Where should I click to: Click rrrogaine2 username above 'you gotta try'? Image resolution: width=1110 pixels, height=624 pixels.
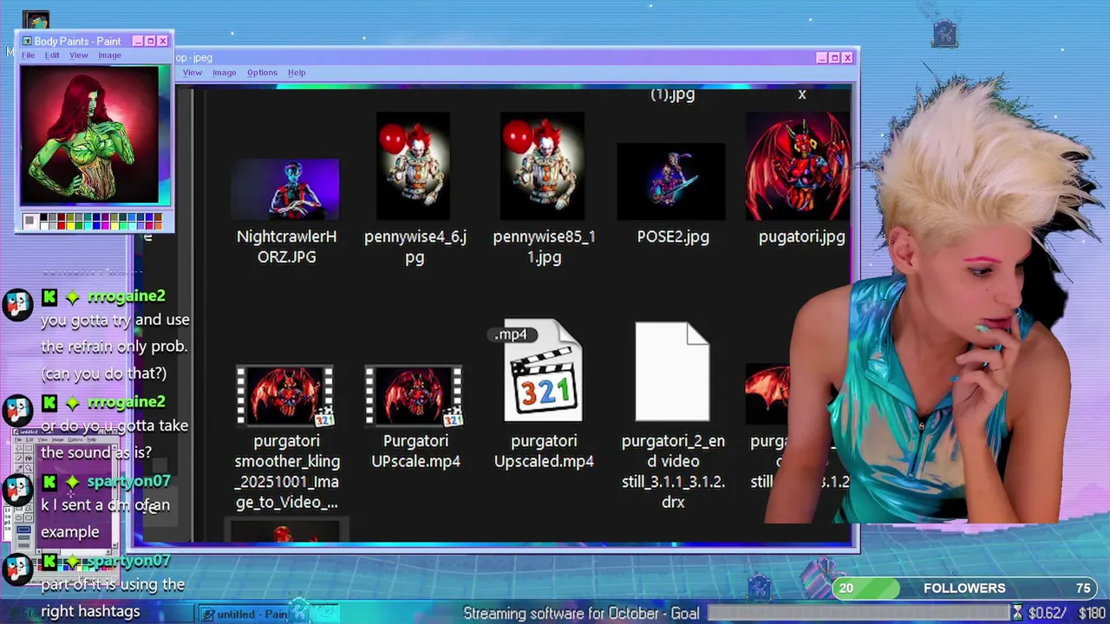point(126,296)
